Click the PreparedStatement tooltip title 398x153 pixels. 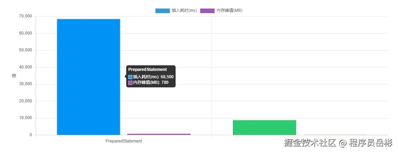tap(147, 70)
